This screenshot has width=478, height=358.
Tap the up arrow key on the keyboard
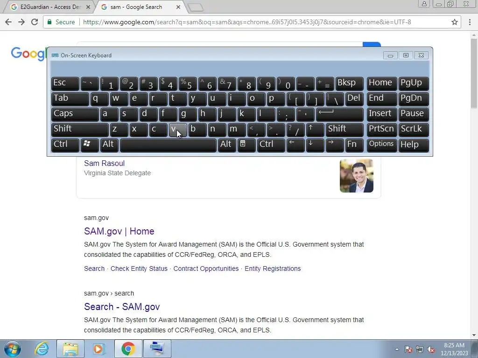(x=315, y=130)
